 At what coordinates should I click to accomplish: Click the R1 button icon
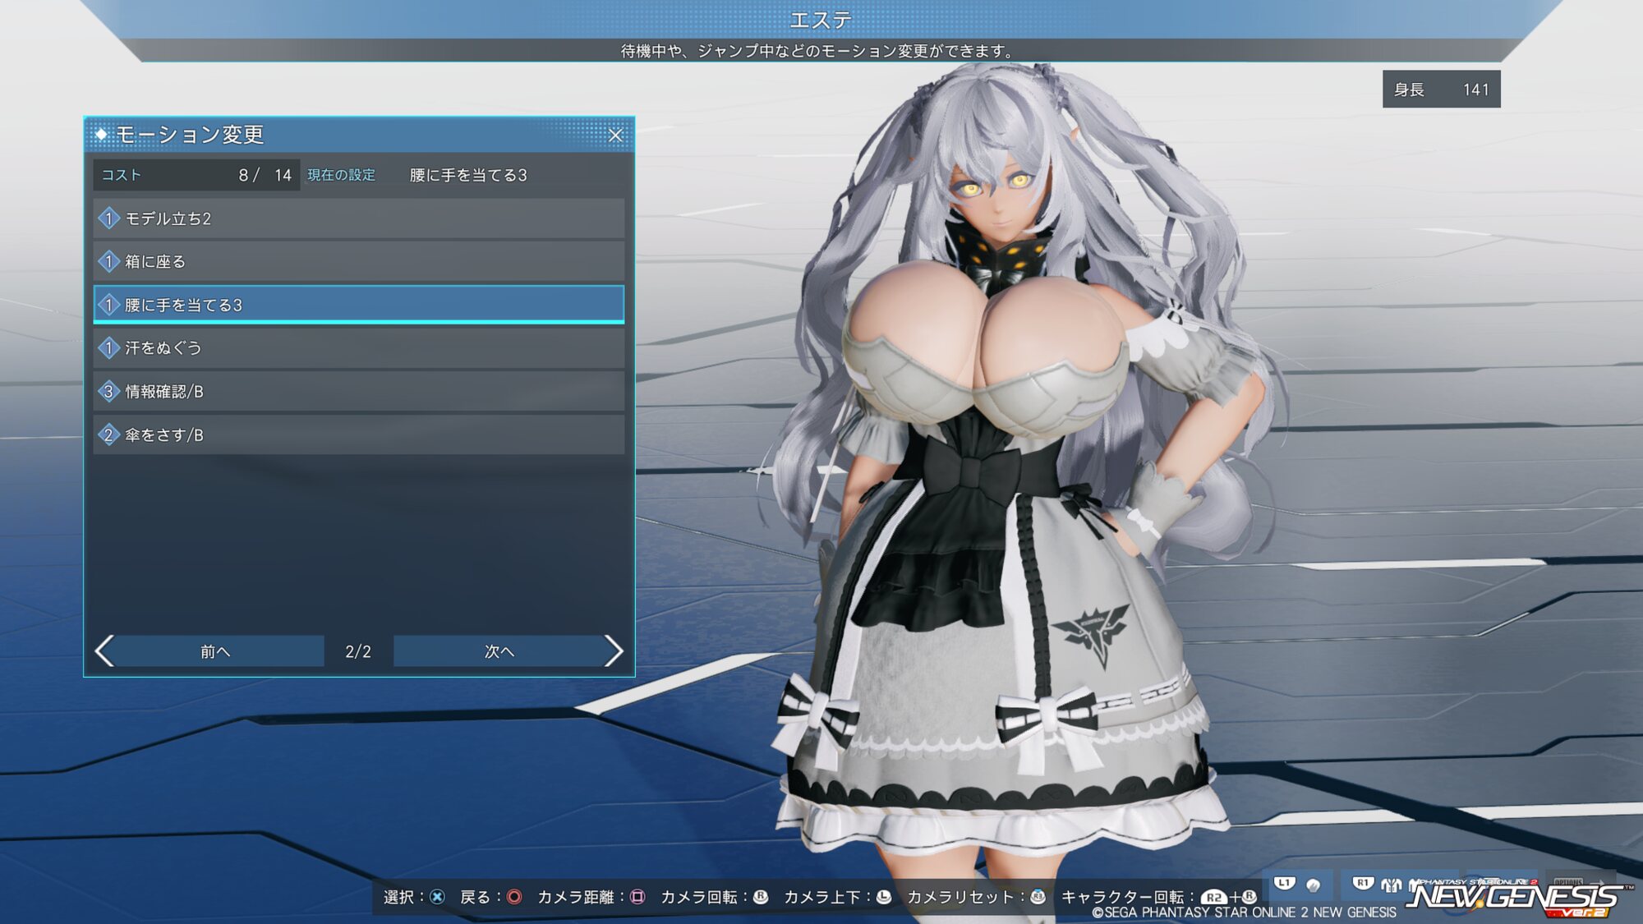coord(1363,884)
